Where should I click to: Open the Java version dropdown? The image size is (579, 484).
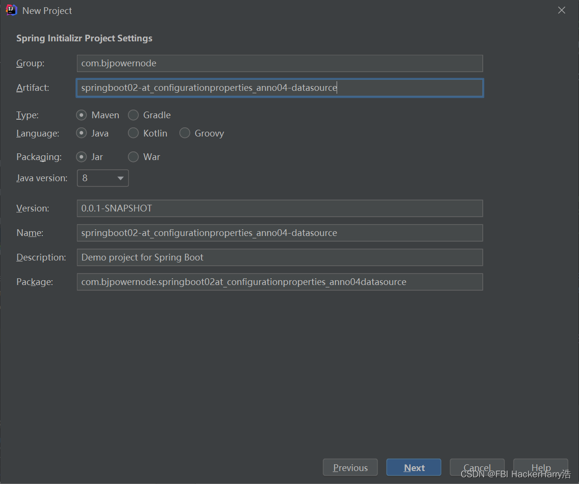[x=103, y=178]
